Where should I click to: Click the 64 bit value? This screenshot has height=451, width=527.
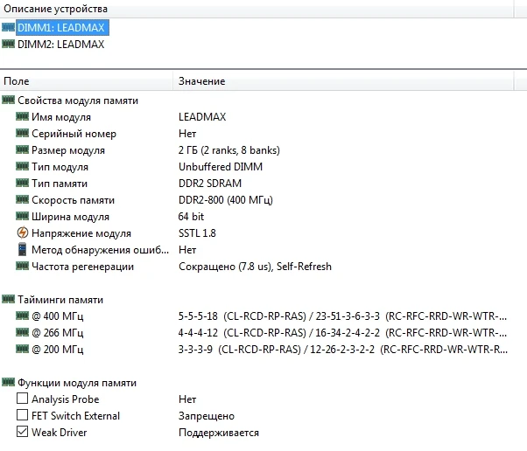pyautogui.click(x=191, y=217)
